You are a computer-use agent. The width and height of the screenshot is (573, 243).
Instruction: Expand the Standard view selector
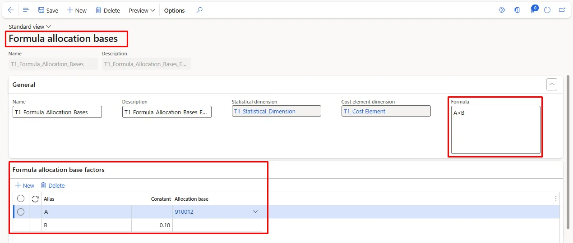[30, 27]
